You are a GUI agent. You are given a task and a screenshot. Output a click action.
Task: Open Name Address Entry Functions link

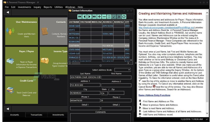click(x=154, y=95)
